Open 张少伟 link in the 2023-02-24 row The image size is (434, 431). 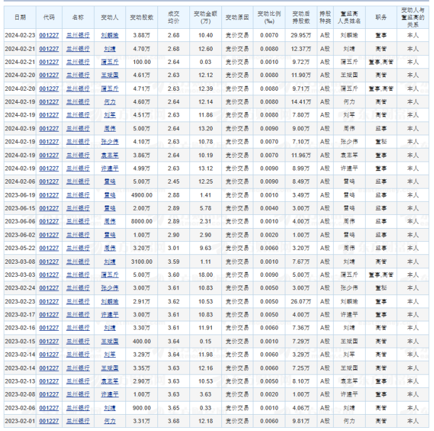110,288
